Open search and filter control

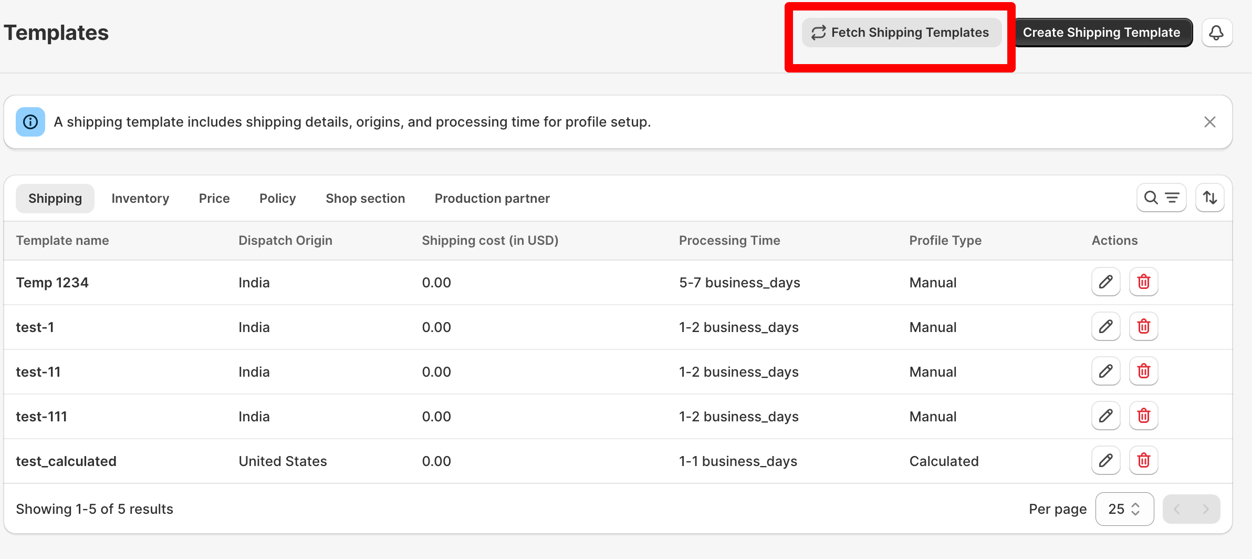1161,198
